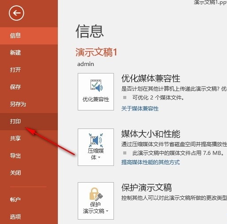Click the back arrow to return to presentation
Viewport: 227px width, 224px height.
16,13
